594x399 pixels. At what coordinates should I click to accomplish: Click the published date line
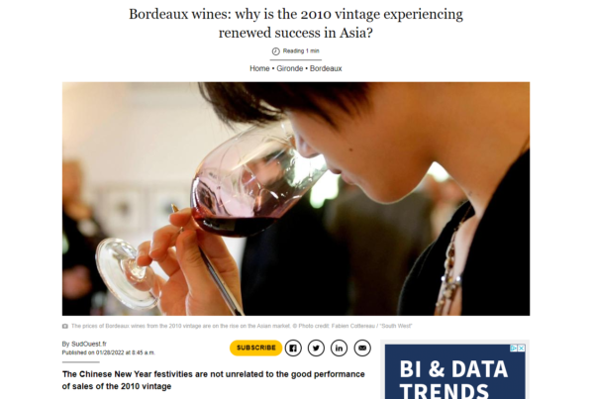tap(109, 352)
